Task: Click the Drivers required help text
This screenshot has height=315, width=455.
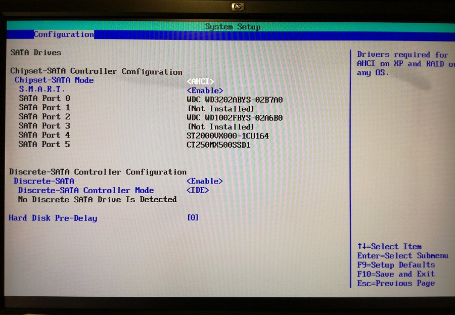Action: coord(405,64)
